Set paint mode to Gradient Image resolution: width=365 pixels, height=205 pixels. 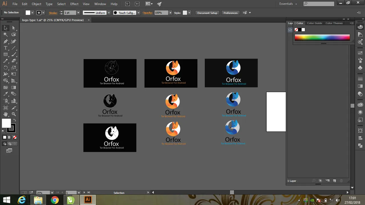[10, 137]
